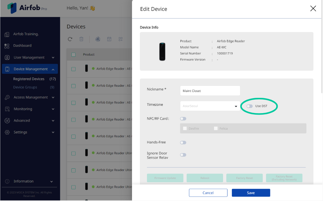Viewport: 323px width, 201px height.
Task: Click model name AE-MC
Action: tap(222, 47)
